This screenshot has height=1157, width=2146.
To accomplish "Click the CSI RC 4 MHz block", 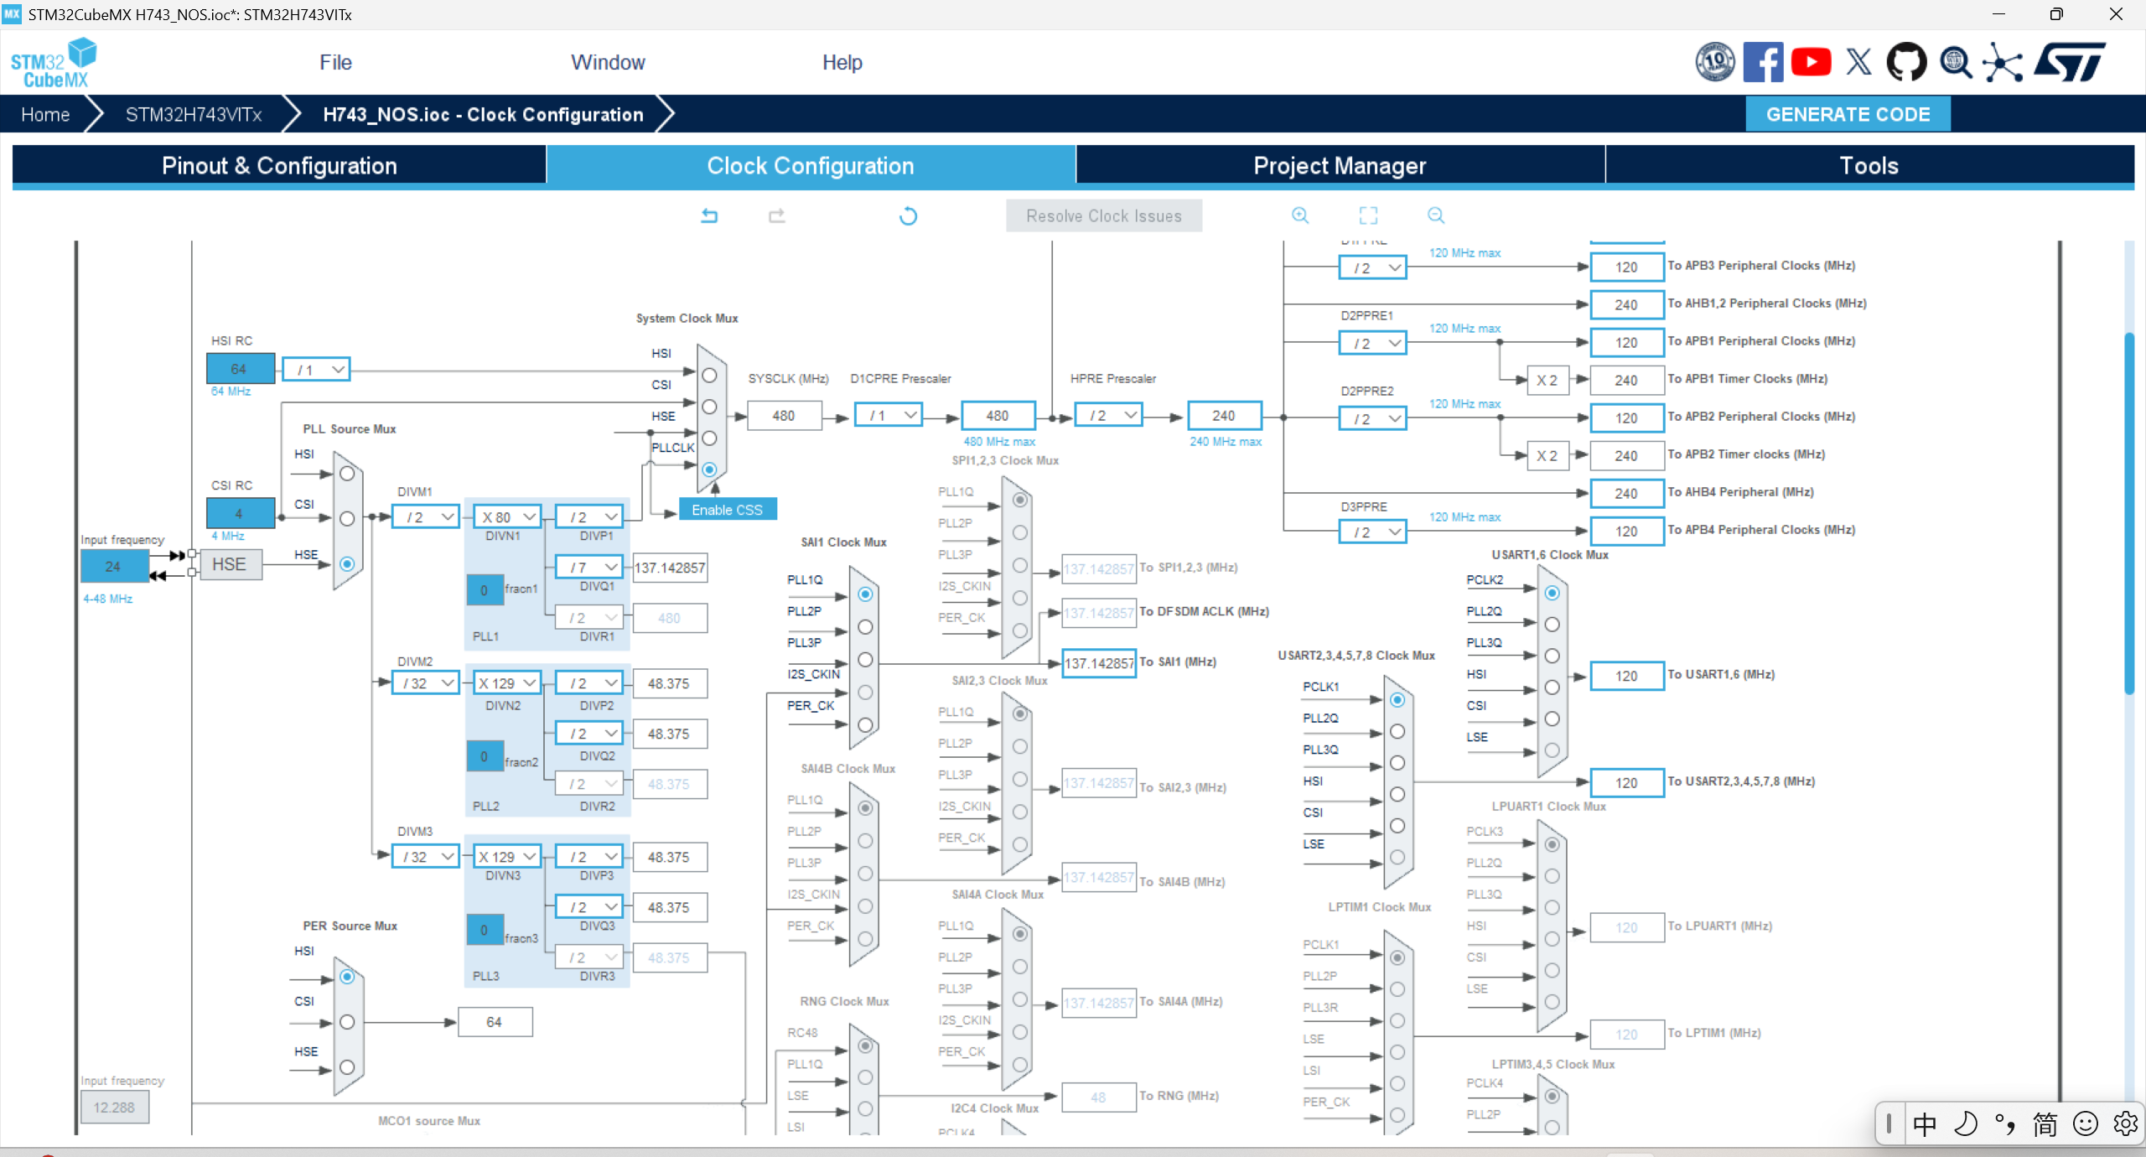I will click(x=240, y=513).
